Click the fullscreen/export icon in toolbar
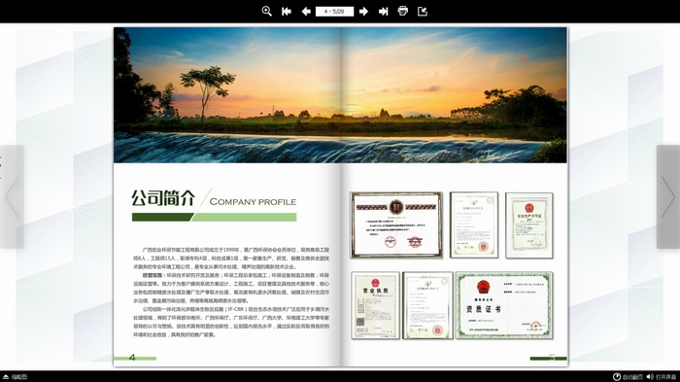This screenshot has width=680, height=382. [423, 12]
